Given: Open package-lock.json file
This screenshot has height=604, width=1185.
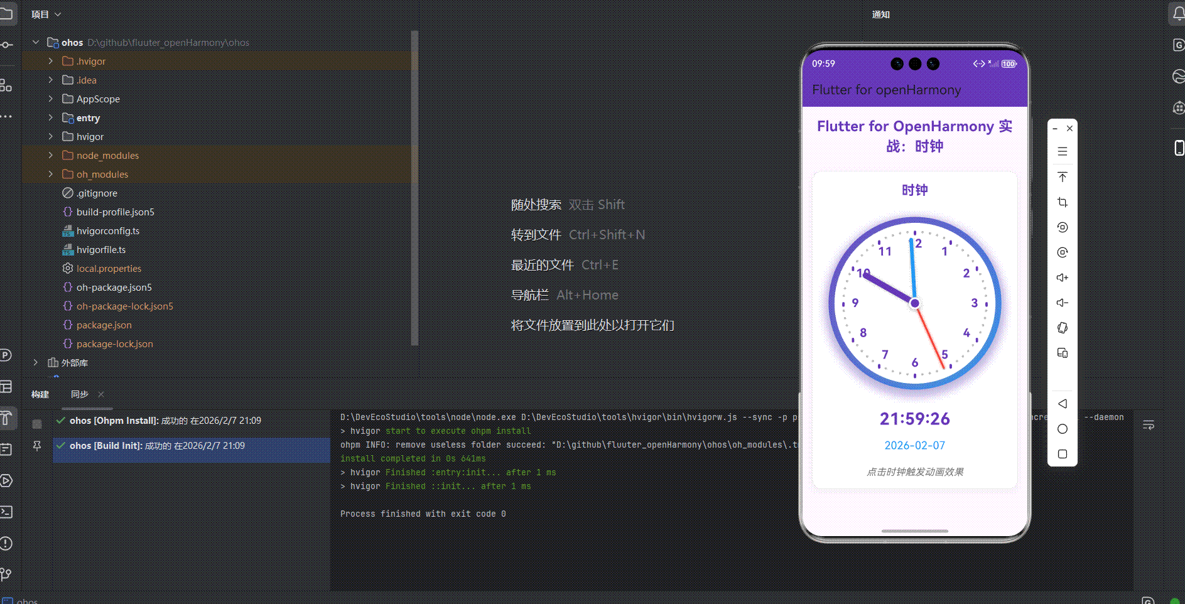Looking at the screenshot, I should pos(114,343).
